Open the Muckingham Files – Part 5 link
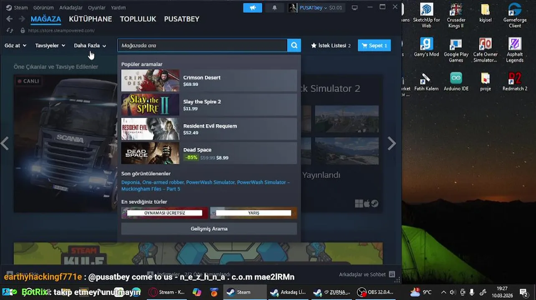The image size is (536, 300). pos(151,189)
